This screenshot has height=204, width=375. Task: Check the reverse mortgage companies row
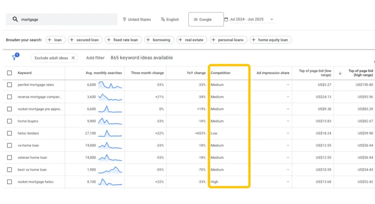click(x=9, y=97)
